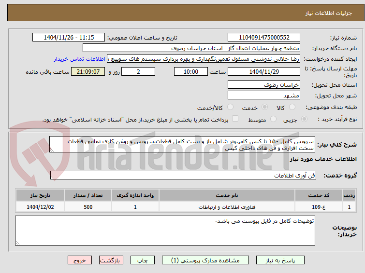Select the خدمت radio button
Screen dimensions: 365x273
click(x=264, y=107)
